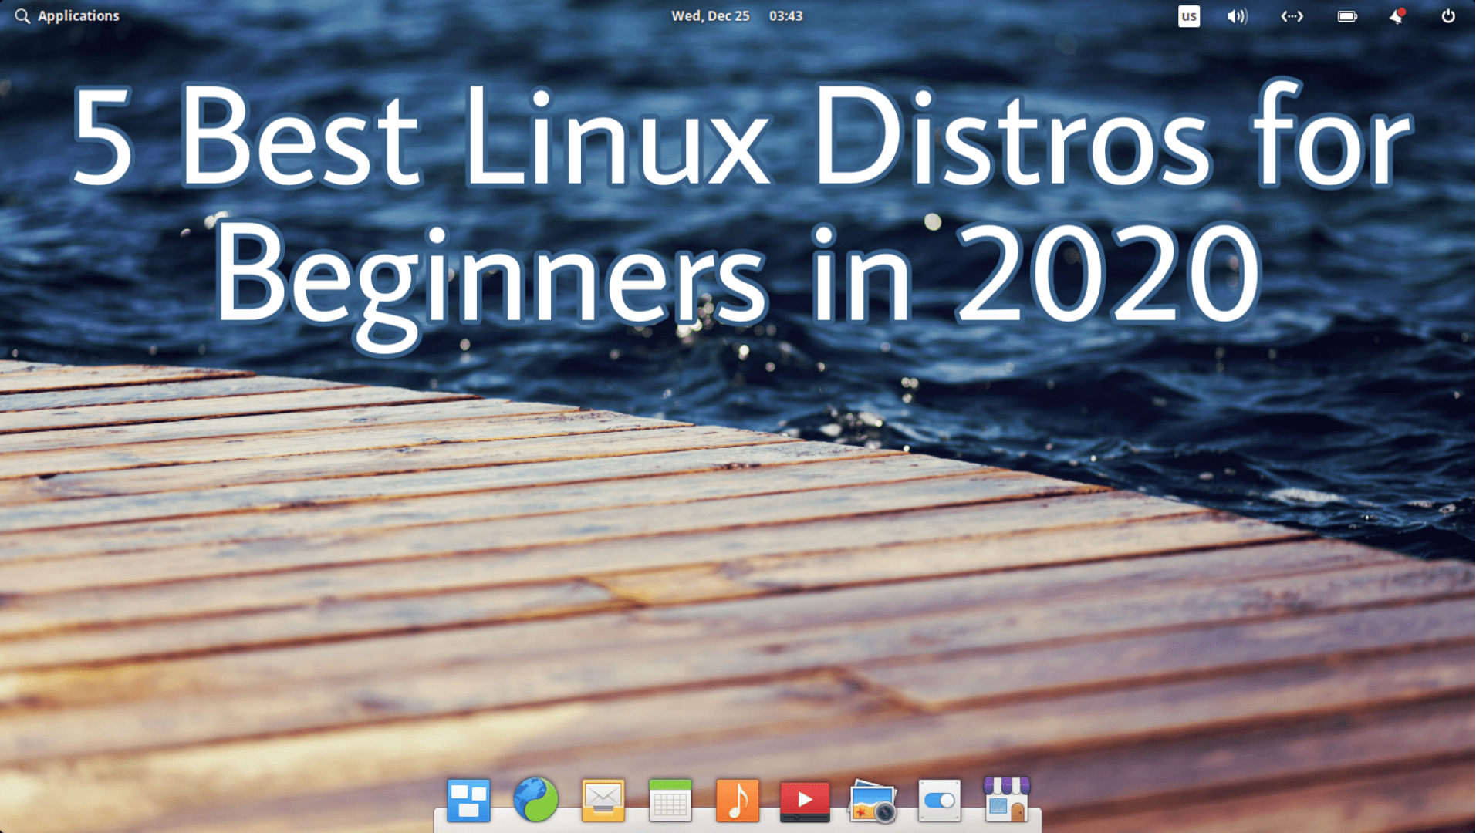Open the volume control popover
The width and height of the screenshot is (1476, 833).
point(1237,15)
